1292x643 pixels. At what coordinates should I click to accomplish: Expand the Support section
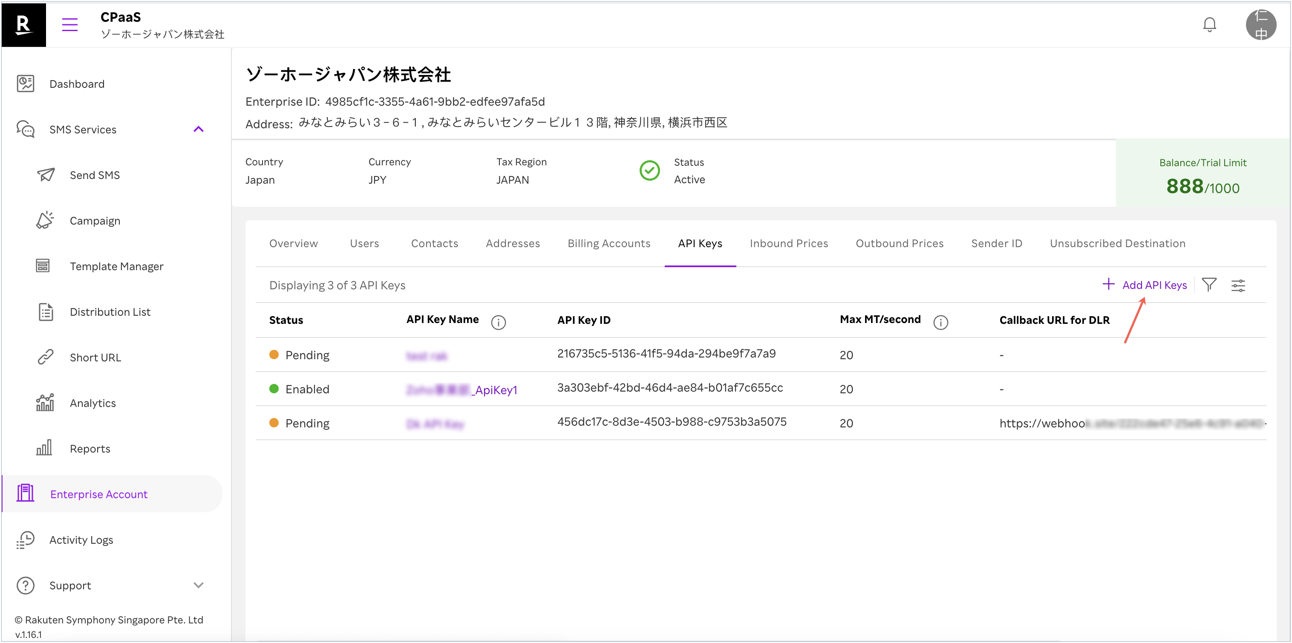pos(199,585)
